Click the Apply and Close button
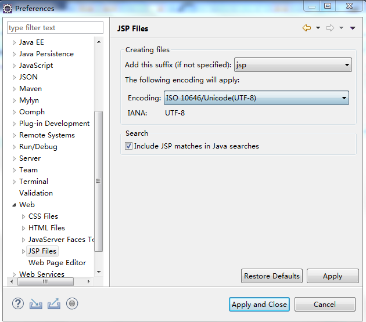This screenshot has width=366, height=322. coord(259,304)
